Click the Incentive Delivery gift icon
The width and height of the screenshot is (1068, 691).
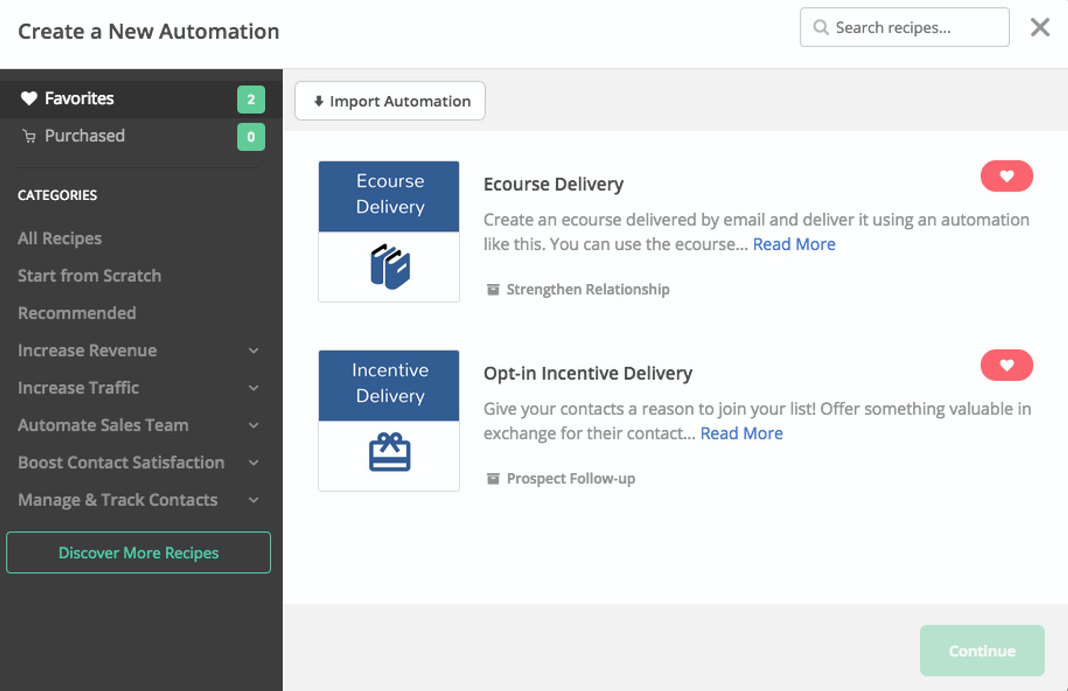(x=388, y=453)
